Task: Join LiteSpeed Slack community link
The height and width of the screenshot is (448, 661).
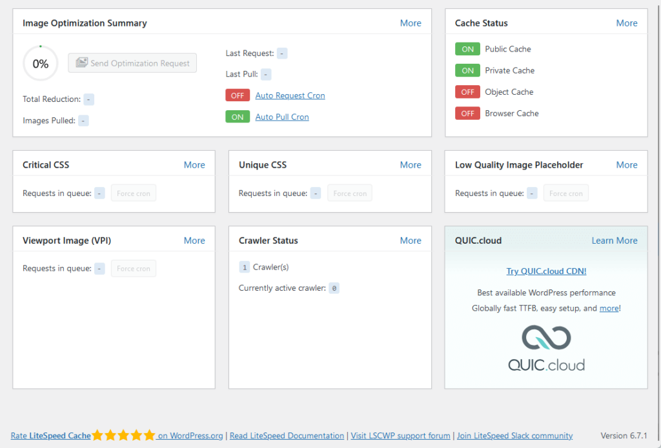Action: point(514,435)
